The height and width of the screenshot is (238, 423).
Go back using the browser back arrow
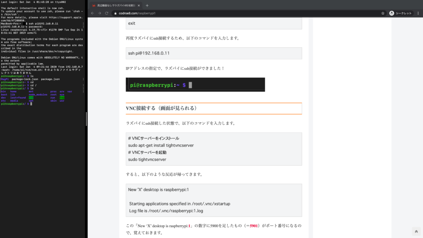pos(93,13)
